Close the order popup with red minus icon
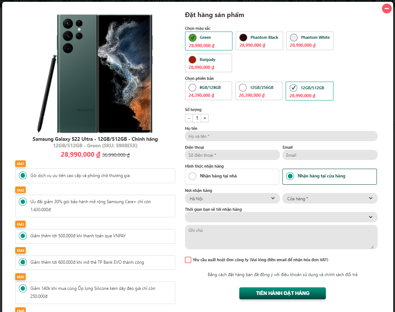395x312 pixels. click(387, 9)
